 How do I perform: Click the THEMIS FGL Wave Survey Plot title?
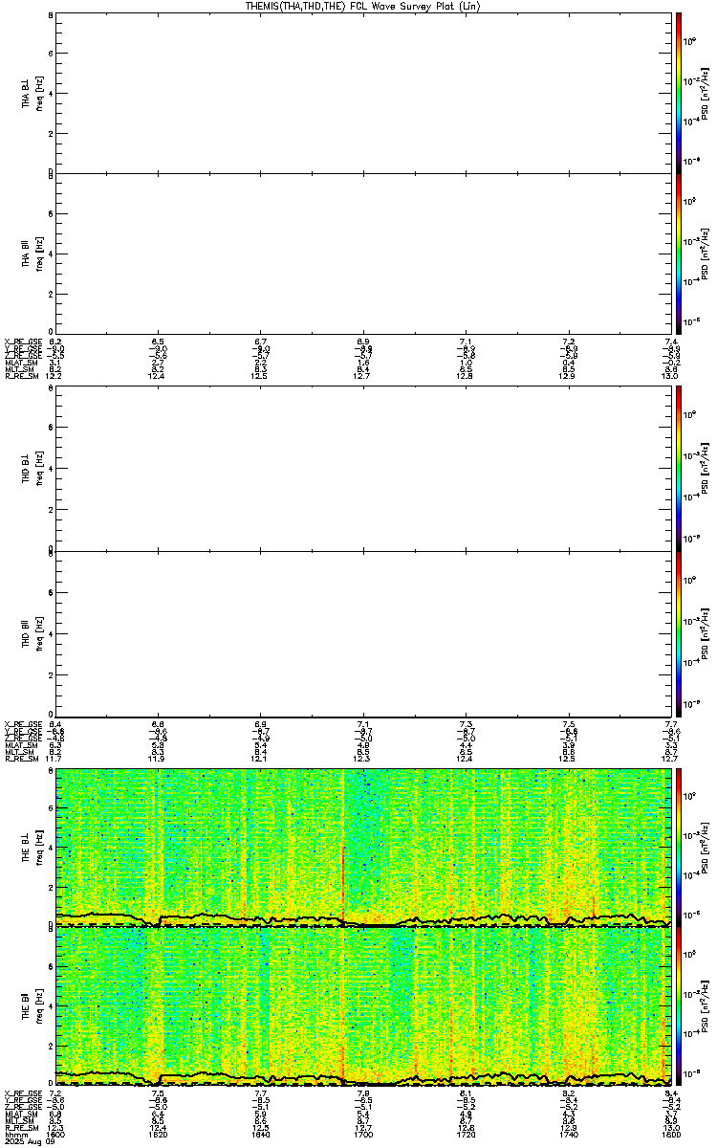point(362,7)
